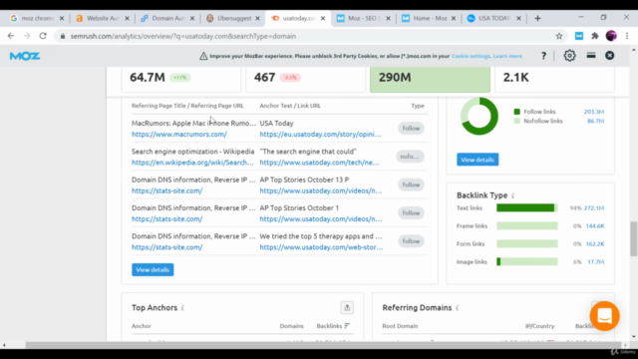Image resolution: width=638 pixels, height=359 pixels.
Task: Switch to the Website Authority tab
Action: (x=103, y=18)
